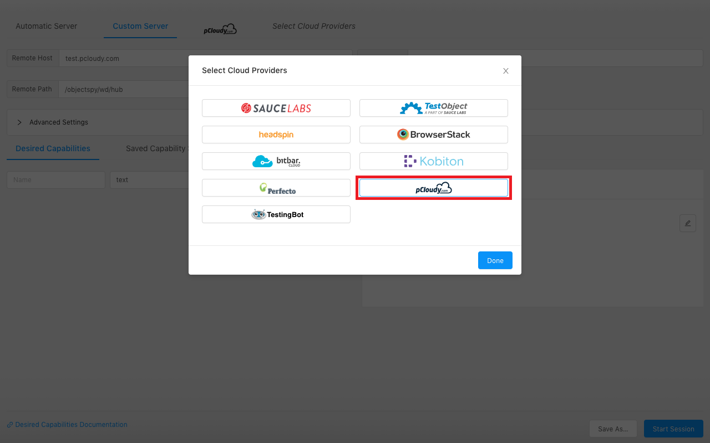Select the Bitbar Cloud provider

coord(276,161)
